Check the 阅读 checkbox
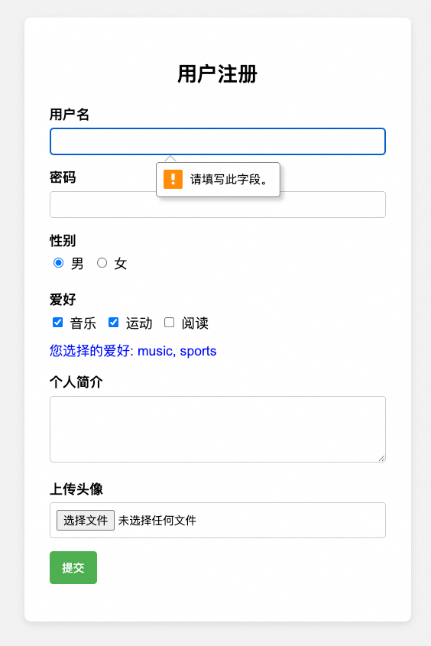This screenshot has height=646, width=431. point(169,322)
